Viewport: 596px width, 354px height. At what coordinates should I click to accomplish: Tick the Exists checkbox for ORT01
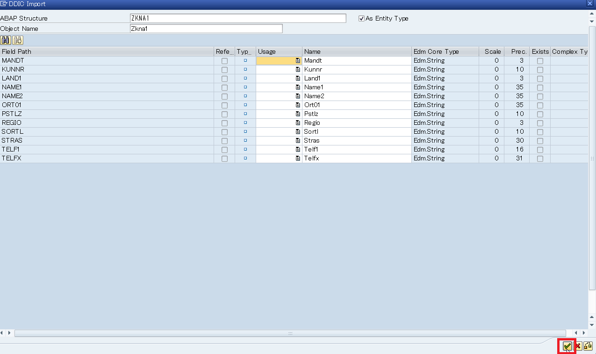coord(540,105)
